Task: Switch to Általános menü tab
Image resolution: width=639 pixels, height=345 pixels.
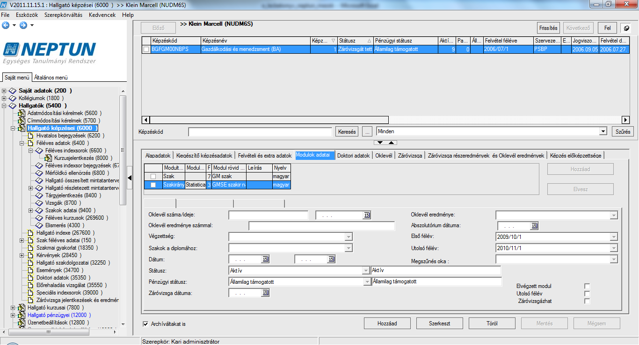Action: (51, 78)
